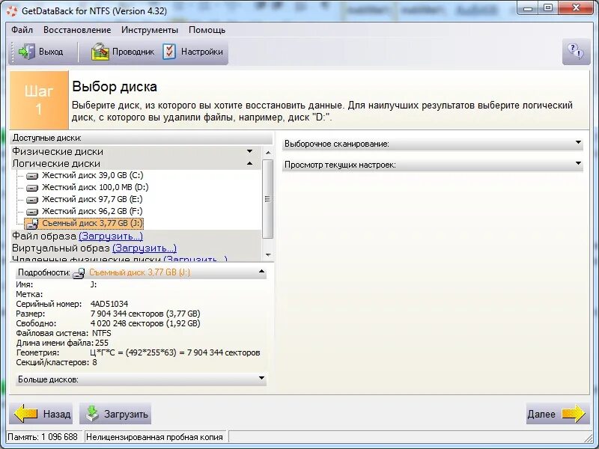Viewport: 599px width, 449px height.
Task: Open the Инструменты menu
Action: click(x=150, y=30)
